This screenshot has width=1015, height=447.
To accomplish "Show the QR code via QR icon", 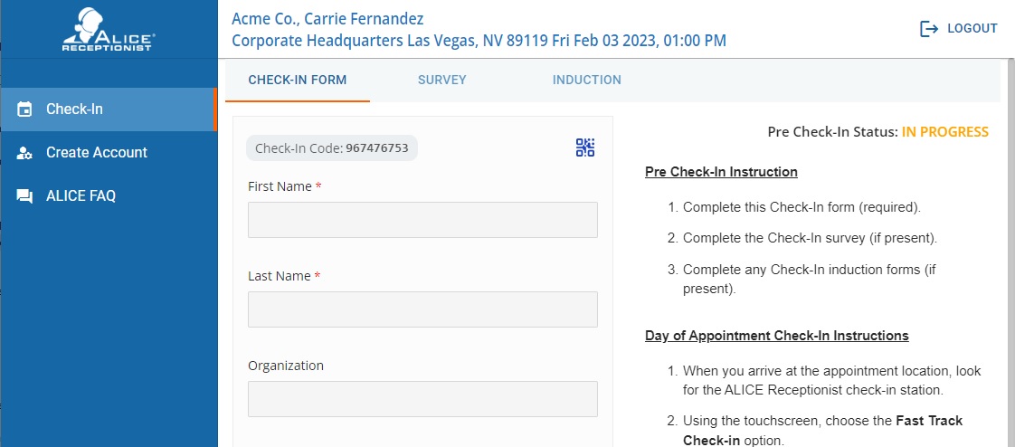I will (585, 147).
